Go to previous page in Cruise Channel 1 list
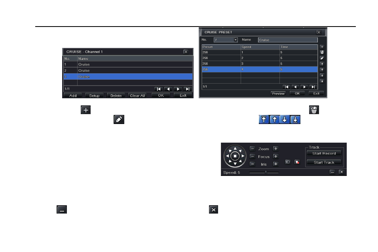 [168, 89]
